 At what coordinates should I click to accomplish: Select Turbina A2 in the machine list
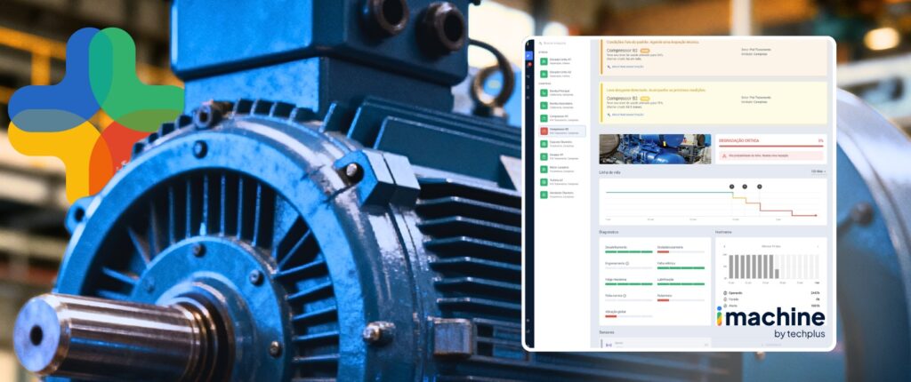tap(562, 182)
